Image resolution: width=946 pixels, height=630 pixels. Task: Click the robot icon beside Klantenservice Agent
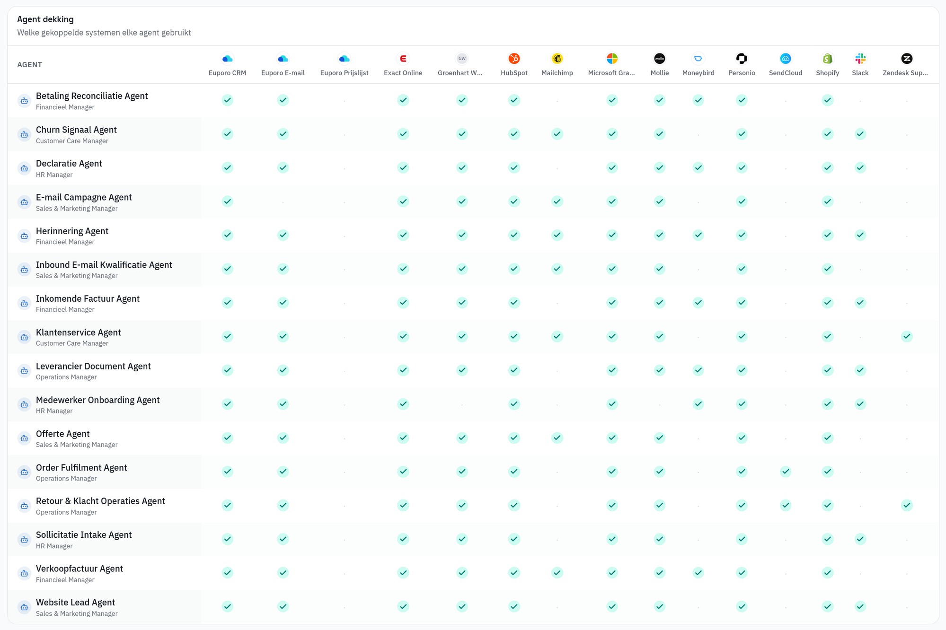[x=24, y=337]
